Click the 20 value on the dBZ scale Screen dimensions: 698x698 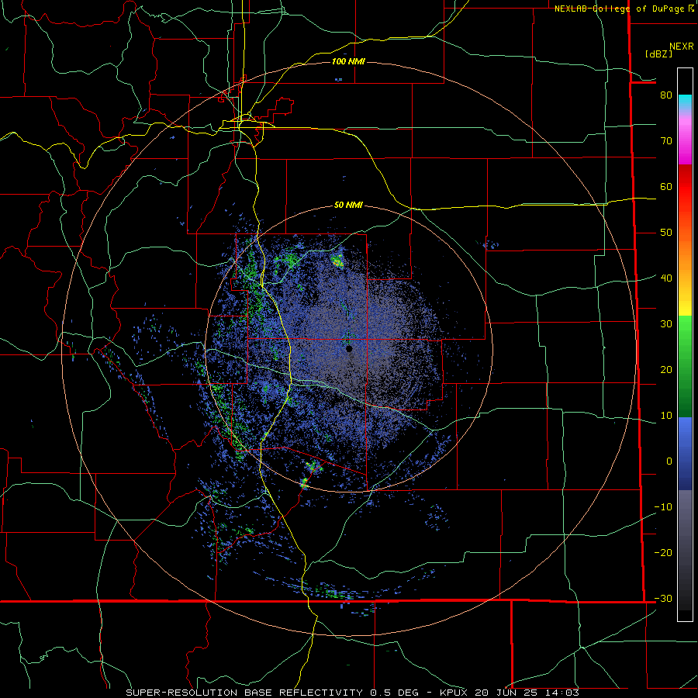coord(666,370)
